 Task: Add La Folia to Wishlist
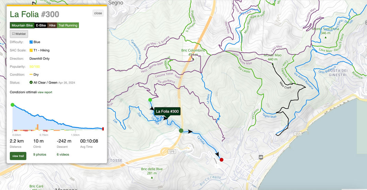pyautogui.click(x=19, y=34)
